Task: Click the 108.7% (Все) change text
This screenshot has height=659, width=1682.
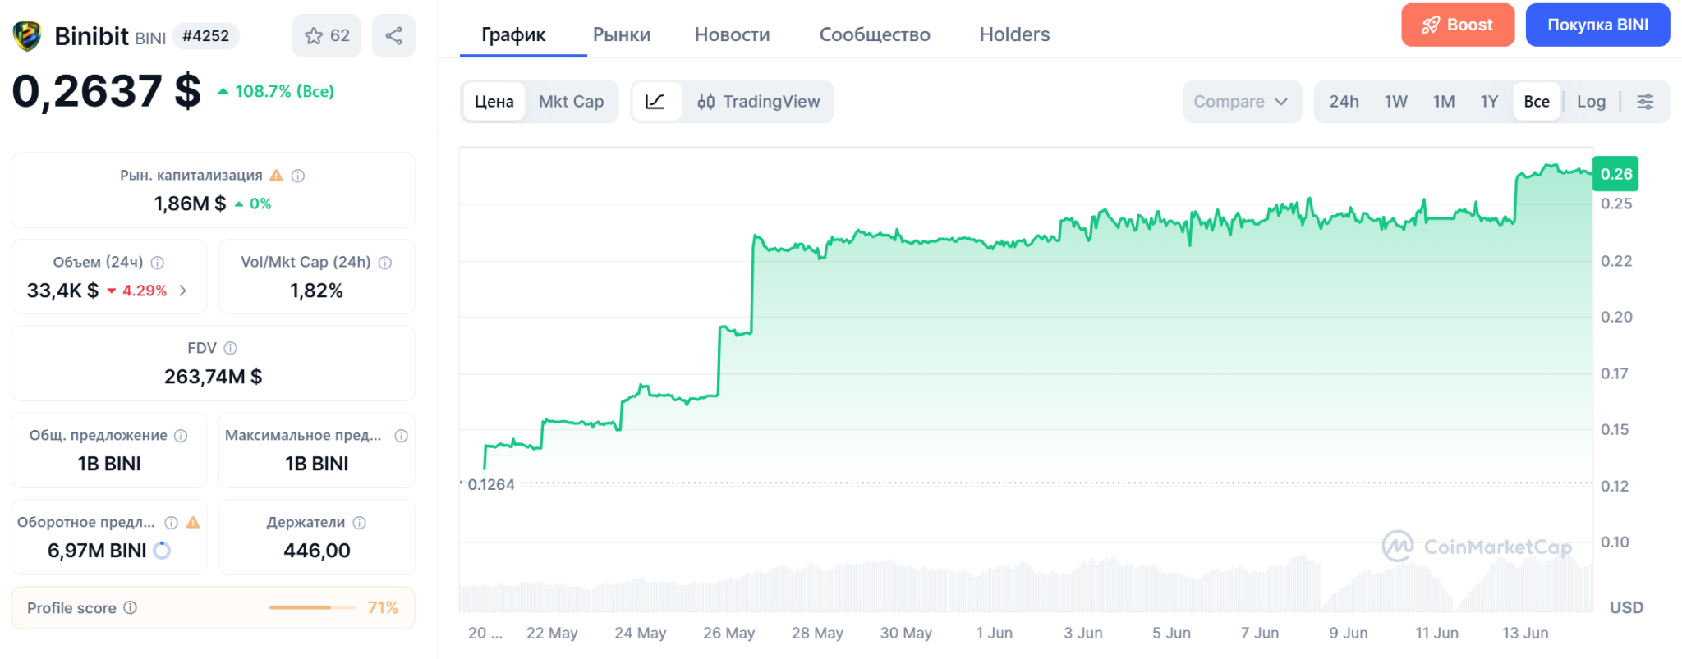Action: [x=284, y=91]
